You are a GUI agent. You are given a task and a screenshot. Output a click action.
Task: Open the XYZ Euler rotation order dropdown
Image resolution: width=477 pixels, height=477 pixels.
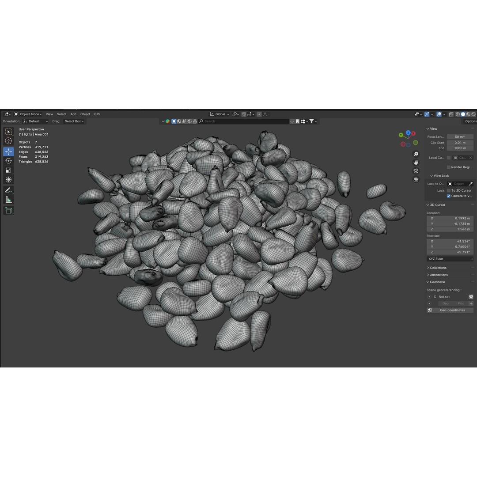450,259
